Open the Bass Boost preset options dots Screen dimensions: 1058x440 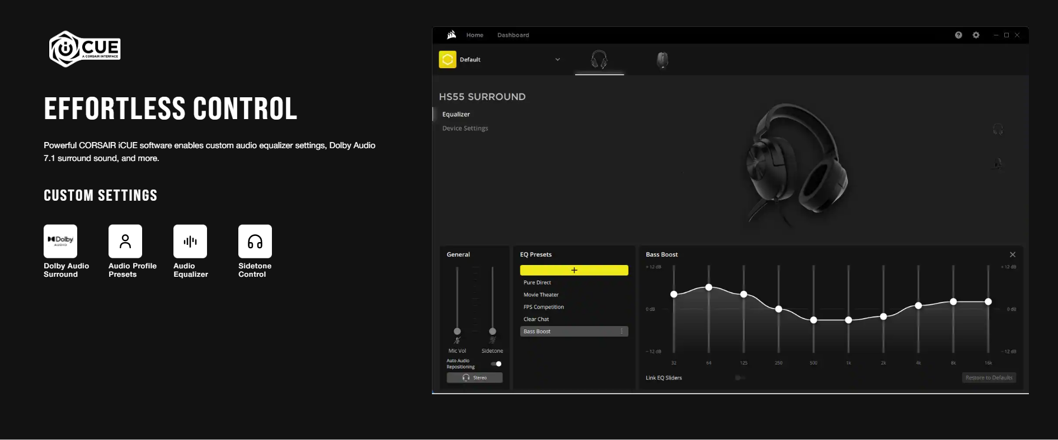[622, 332]
